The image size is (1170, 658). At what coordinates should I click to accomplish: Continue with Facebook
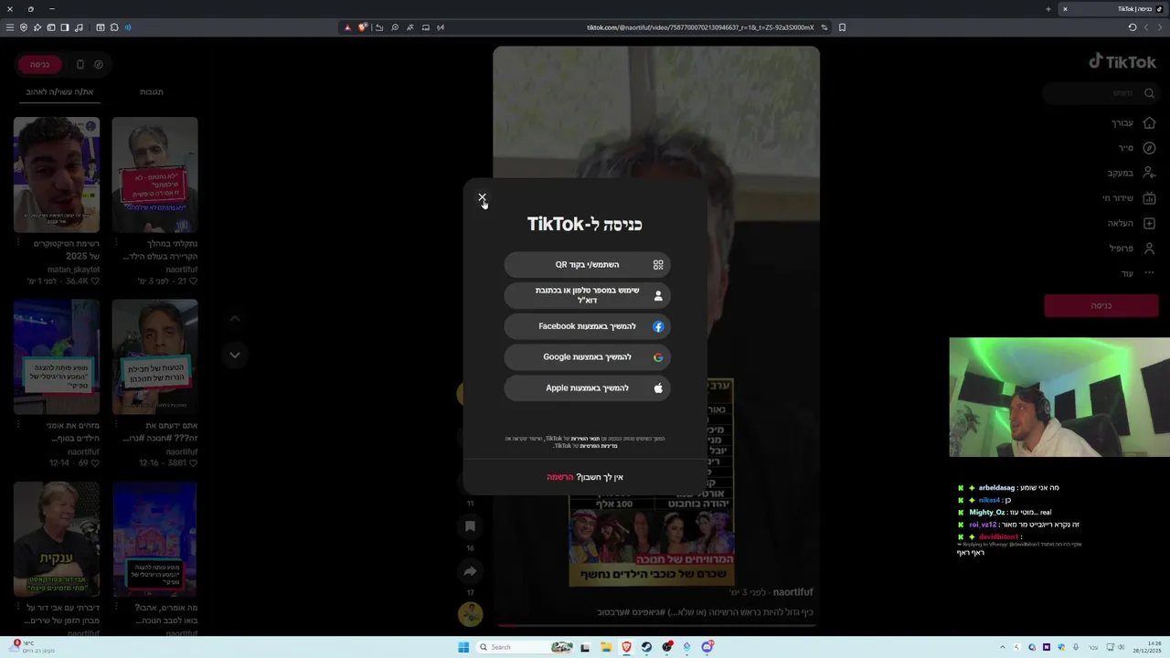click(x=587, y=326)
